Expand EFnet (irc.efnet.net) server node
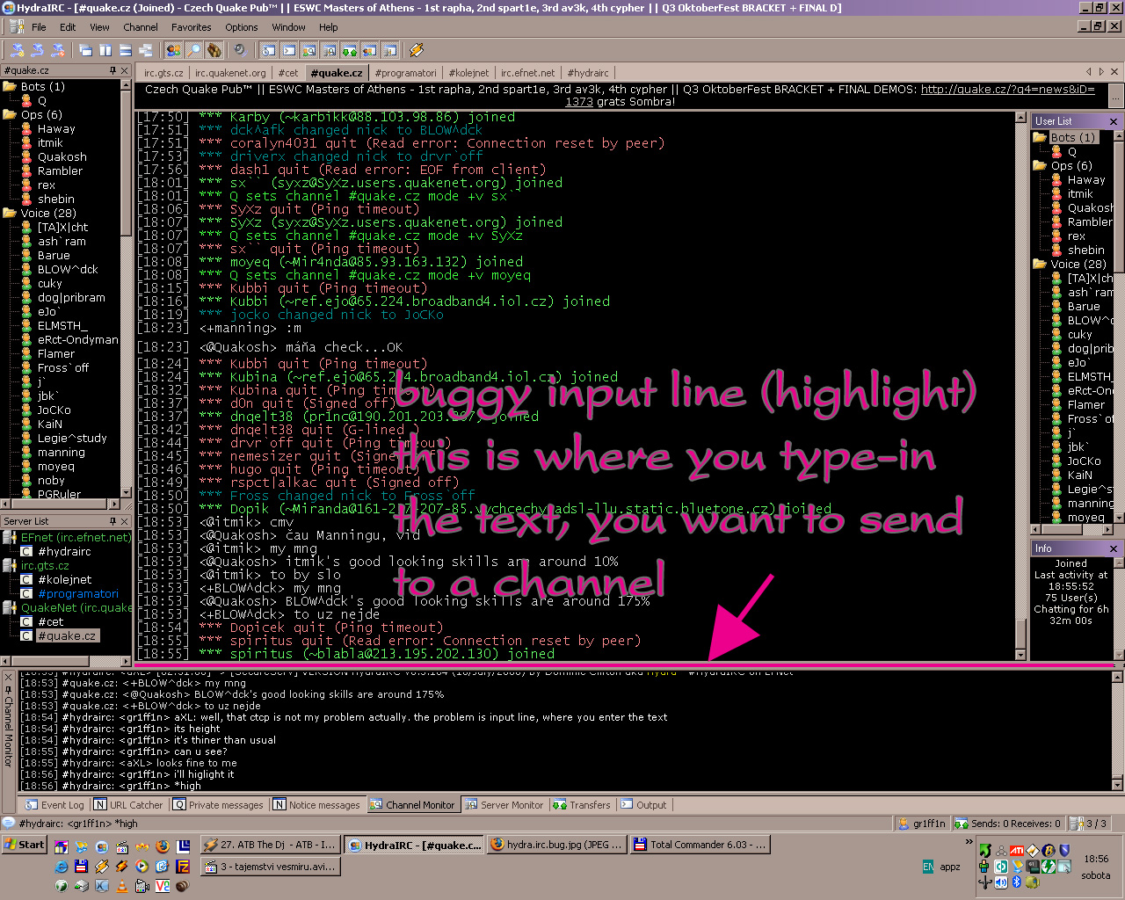 (11, 537)
